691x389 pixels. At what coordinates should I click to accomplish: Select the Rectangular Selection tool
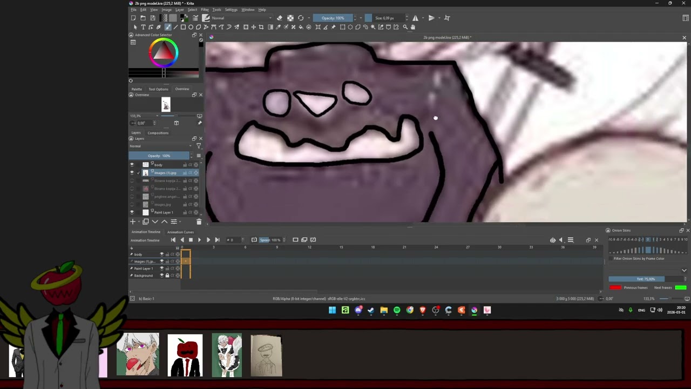[342, 27]
